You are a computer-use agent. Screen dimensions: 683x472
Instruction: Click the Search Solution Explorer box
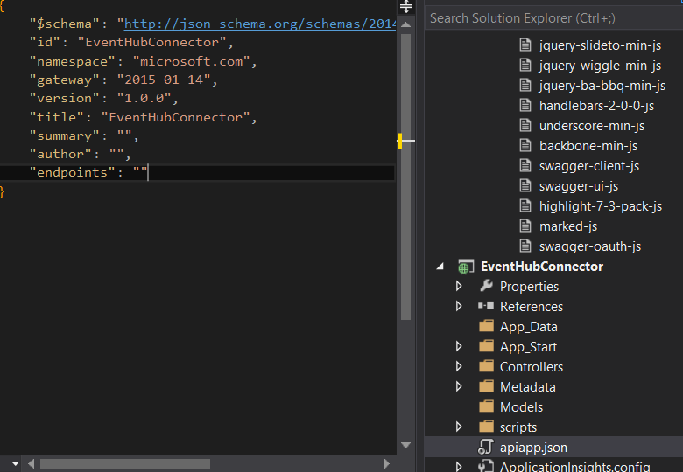click(x=552, y=17)
